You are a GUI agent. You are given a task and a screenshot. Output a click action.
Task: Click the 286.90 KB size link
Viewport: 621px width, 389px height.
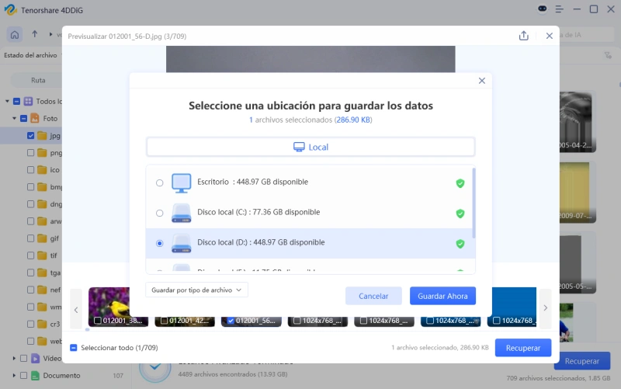click(353, 120)
